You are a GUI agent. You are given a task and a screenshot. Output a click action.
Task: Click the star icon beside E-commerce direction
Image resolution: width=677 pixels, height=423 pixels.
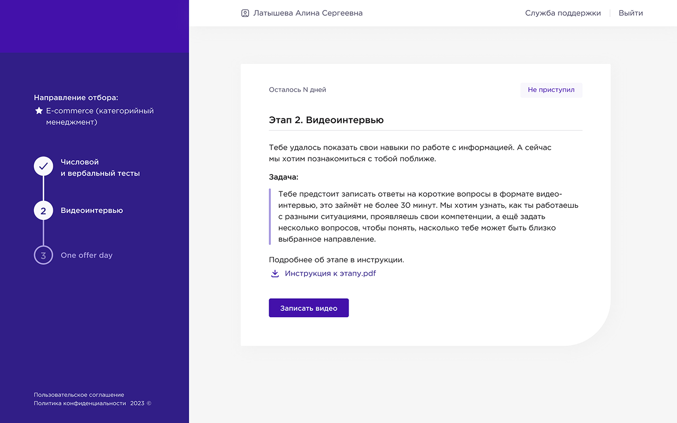point(39,111)
